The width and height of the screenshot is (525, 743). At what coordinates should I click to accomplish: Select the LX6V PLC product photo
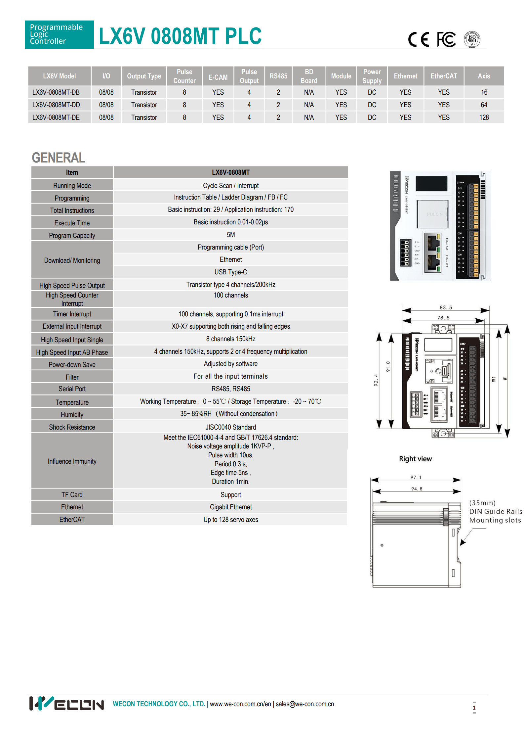(x=440, y=226)
